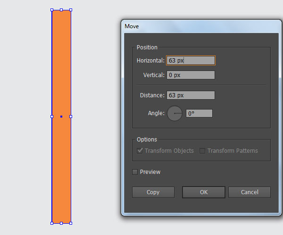Click the orange rectangle's center point
Viewport: 283px width, 235px height.
(x=61, y=117)
